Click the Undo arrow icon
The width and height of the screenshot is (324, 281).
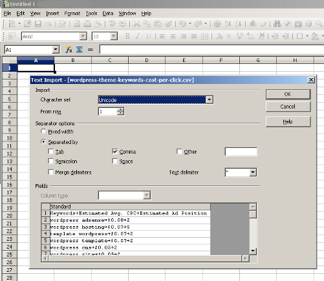pos(182,24)
